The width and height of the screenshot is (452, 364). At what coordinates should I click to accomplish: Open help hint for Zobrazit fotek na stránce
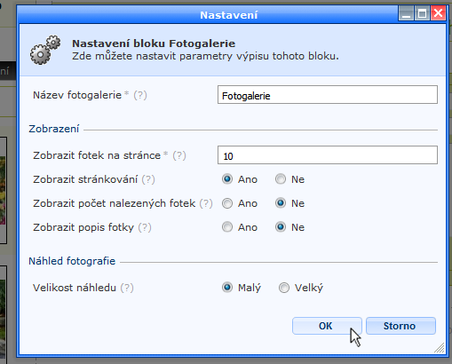[179, 155]
